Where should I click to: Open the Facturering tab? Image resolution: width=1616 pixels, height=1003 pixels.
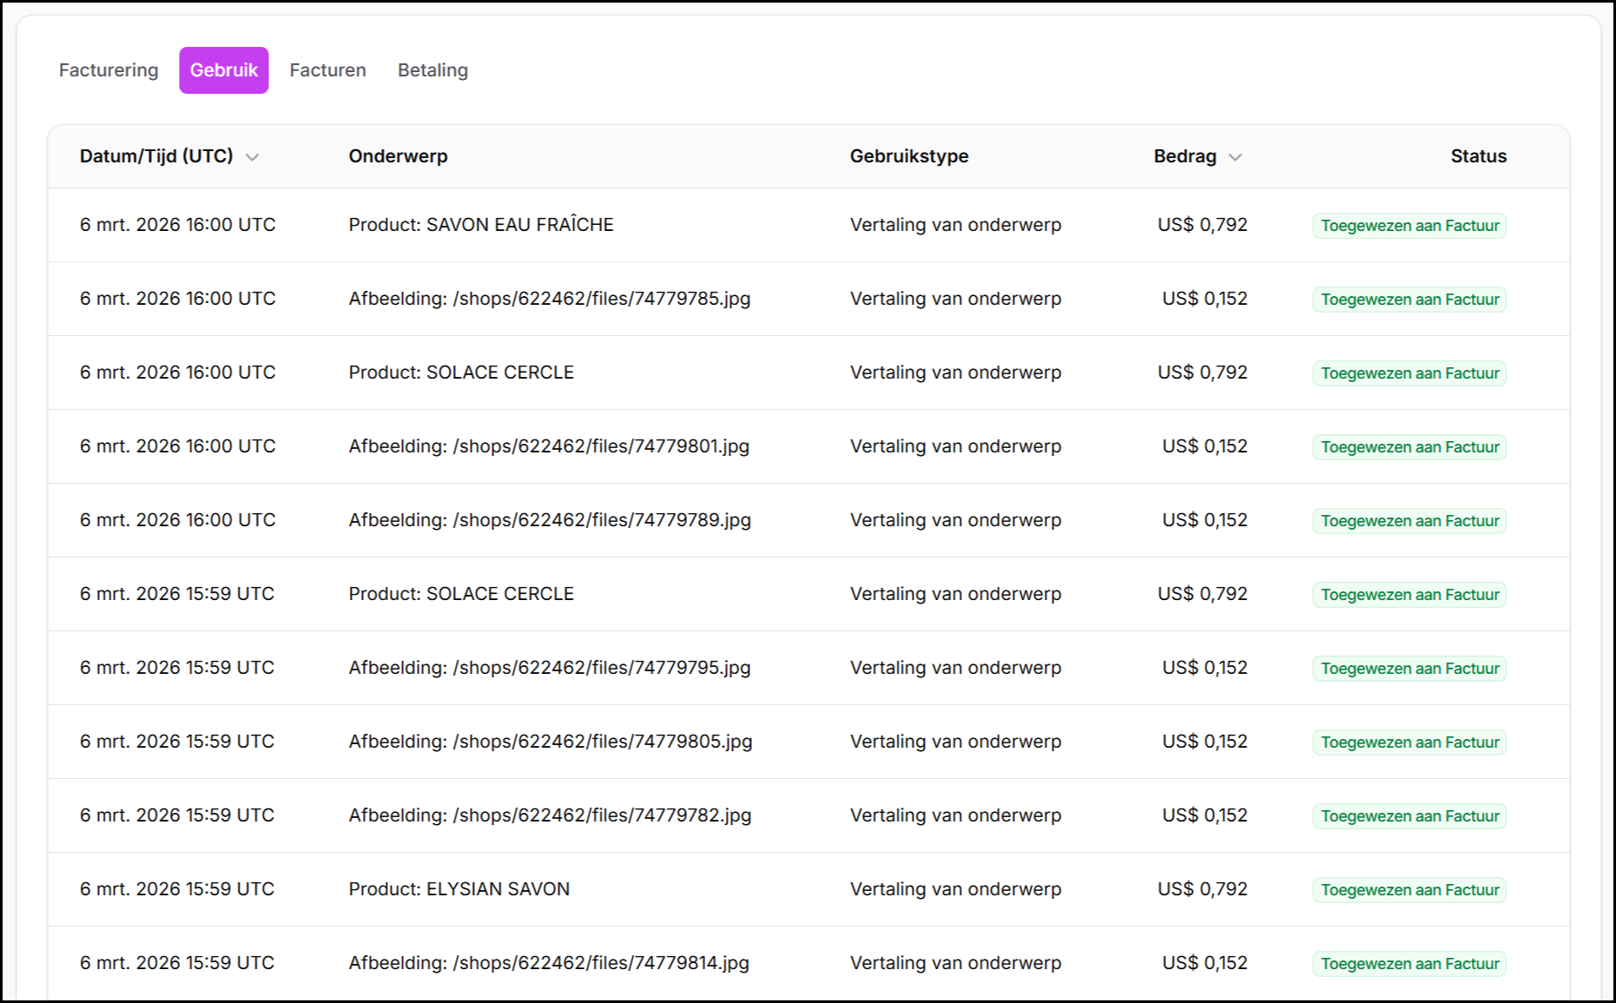click(x=109, y=70)
